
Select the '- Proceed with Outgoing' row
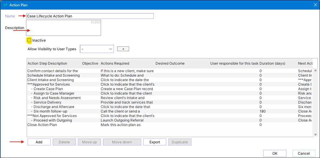(x=170, y=120)
